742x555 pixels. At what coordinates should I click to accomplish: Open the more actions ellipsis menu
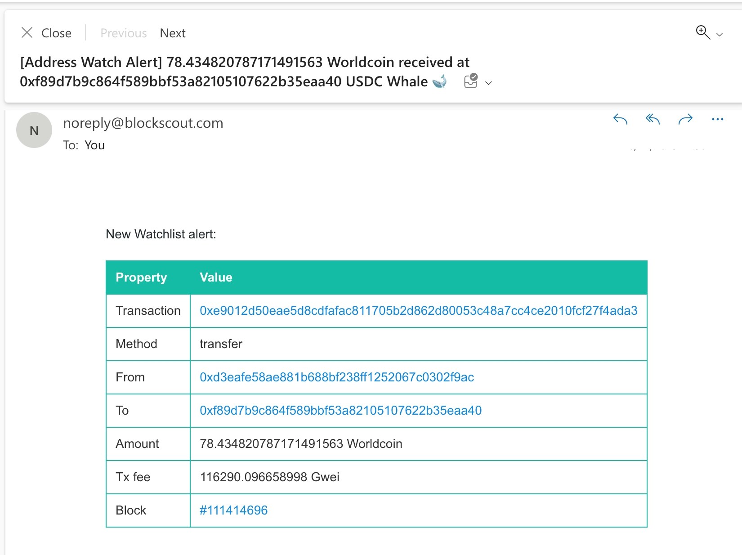tap(718, 119)
